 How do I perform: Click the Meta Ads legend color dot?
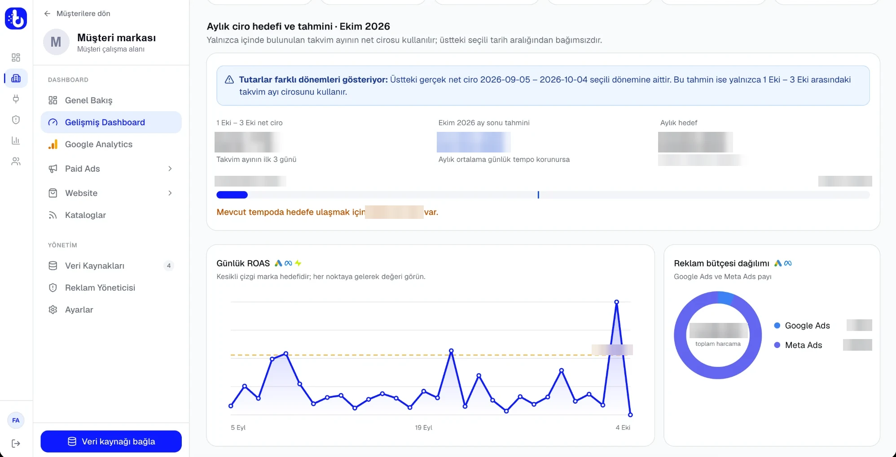tap(777, 345)
